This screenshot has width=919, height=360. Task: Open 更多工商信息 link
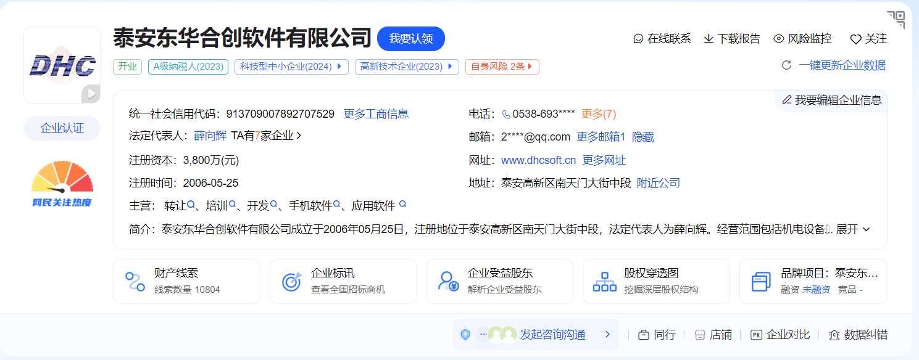376,114
